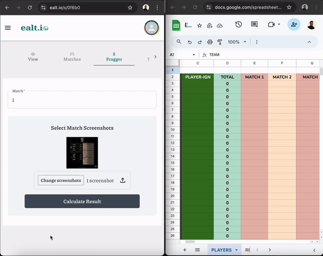Open the Sheets side panel chevron
The height and width of the screenshot is (256, 323).
click(x=314, y=250)
